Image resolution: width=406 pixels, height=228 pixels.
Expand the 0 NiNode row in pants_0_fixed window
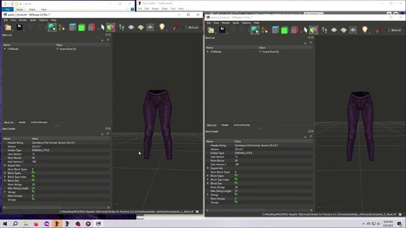click(x=207, y=52)
